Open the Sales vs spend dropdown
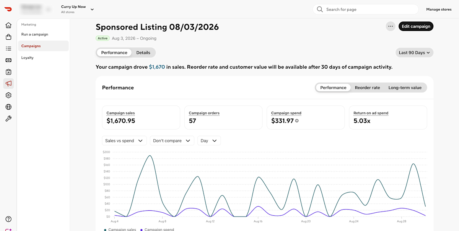This screenshot has height=231, width=459. pos(124,141)
